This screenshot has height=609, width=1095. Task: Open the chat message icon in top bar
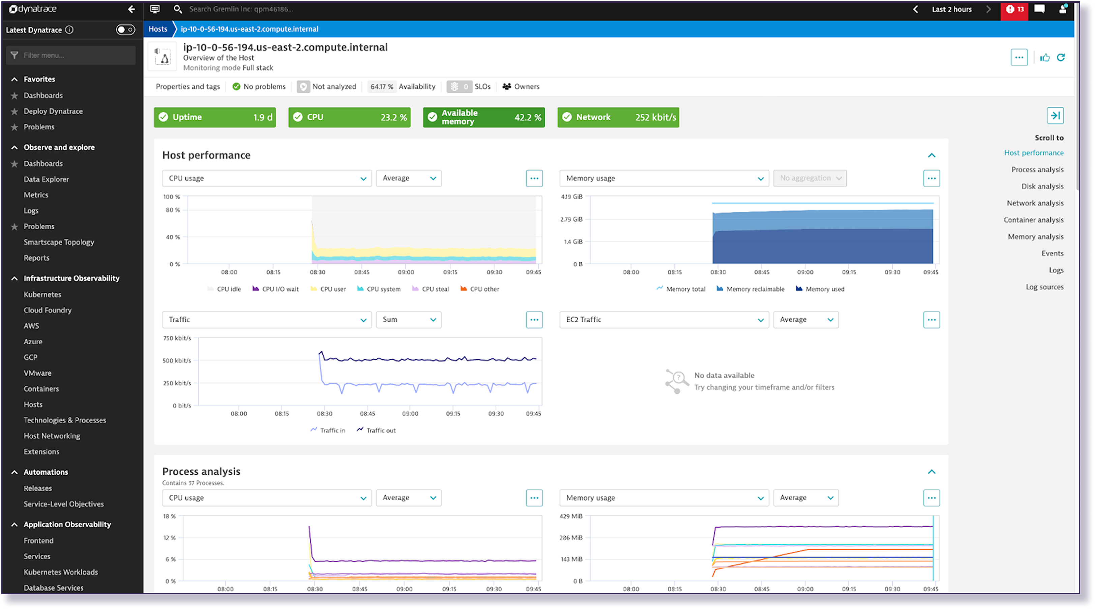point(1039,9)
